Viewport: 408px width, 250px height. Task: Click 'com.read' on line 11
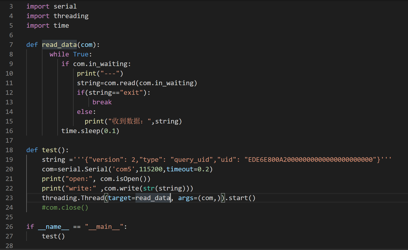(120, 83)
